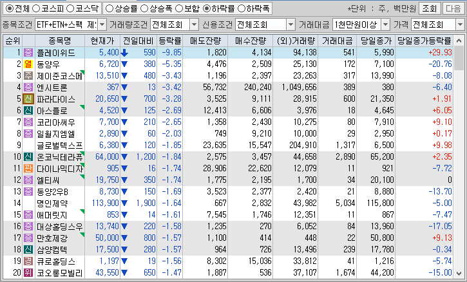This screenshot has height=282, width=467.
Task: Click the 증 badge beside 코리아써우
Action: click(x=28, y=122)
